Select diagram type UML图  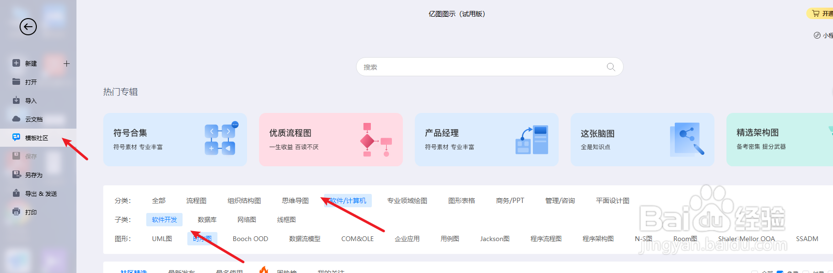[x=162, y=239]
